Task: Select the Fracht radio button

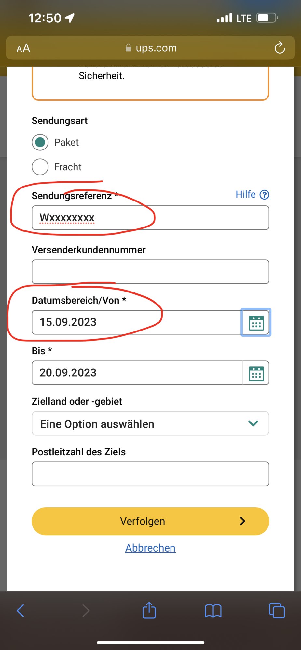Action: click(40, 167)
